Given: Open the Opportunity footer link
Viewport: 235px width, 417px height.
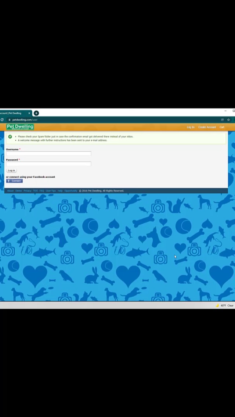Looking at the screenshot, I should 71,191.
